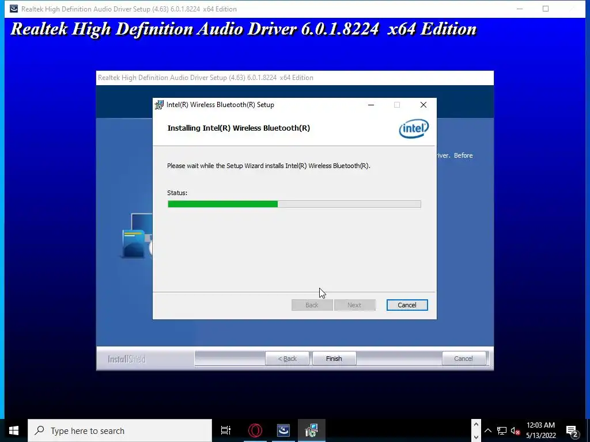Image resolution: width=590 pixels, height=442 pixels.
Task: Open Task View from the taskbar
Action: point(226,430)
